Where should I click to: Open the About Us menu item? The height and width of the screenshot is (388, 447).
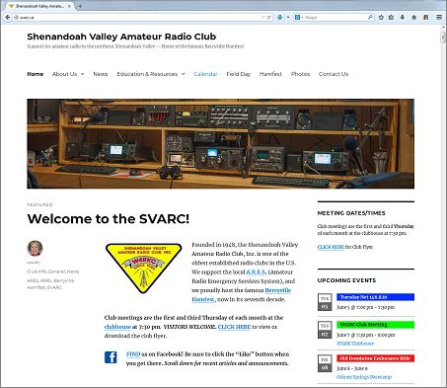(x=64, y=74)
